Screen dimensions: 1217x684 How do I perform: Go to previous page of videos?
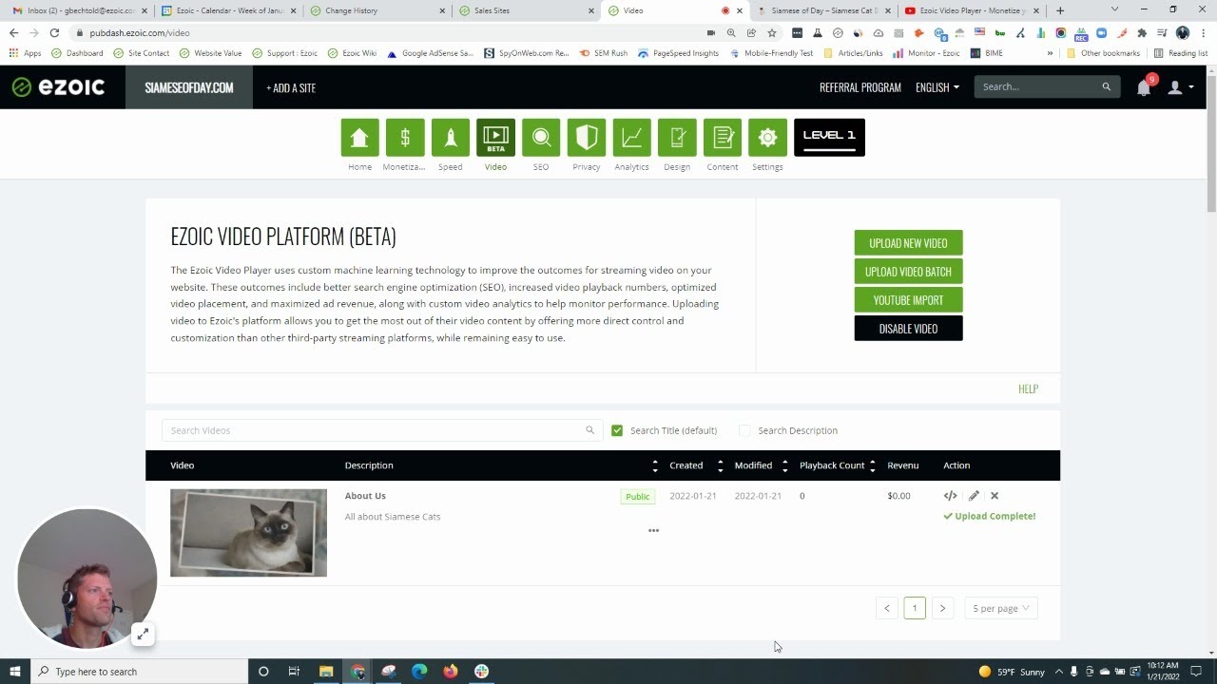point(887,608)
